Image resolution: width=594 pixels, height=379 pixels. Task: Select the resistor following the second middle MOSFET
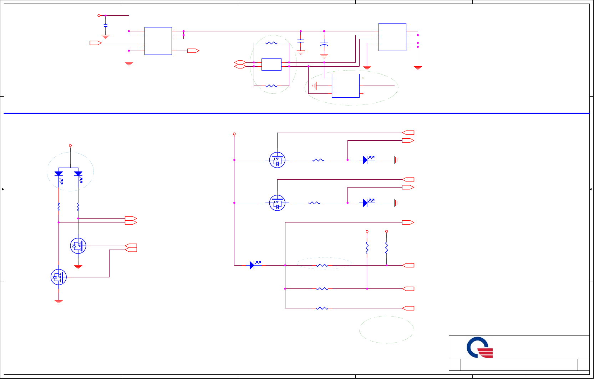(x=314, y=203)
